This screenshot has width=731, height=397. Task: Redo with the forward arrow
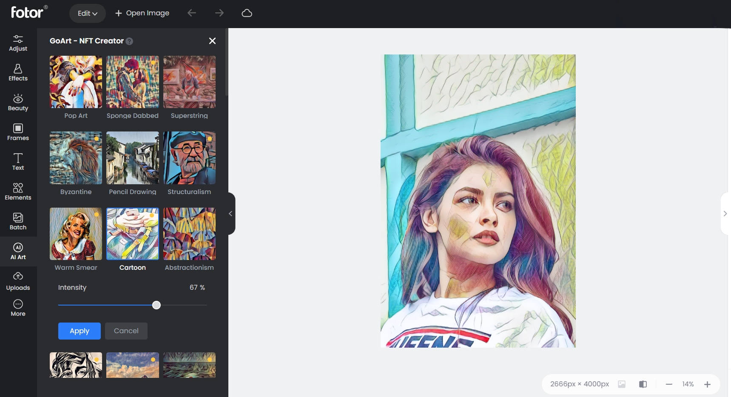pos(219,13)
